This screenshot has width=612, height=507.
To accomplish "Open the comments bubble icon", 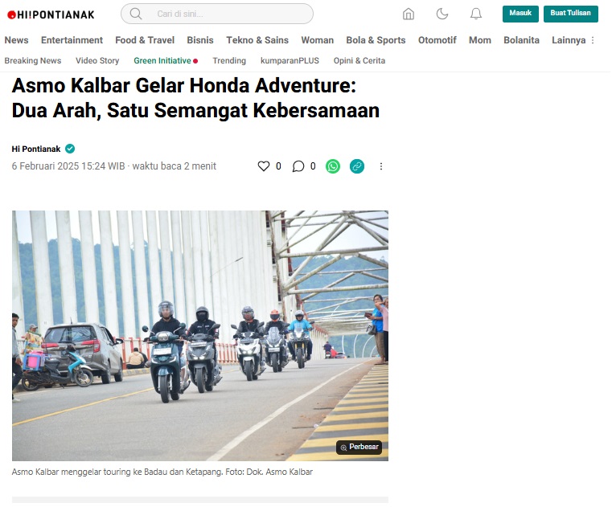I will pos(298,166).
